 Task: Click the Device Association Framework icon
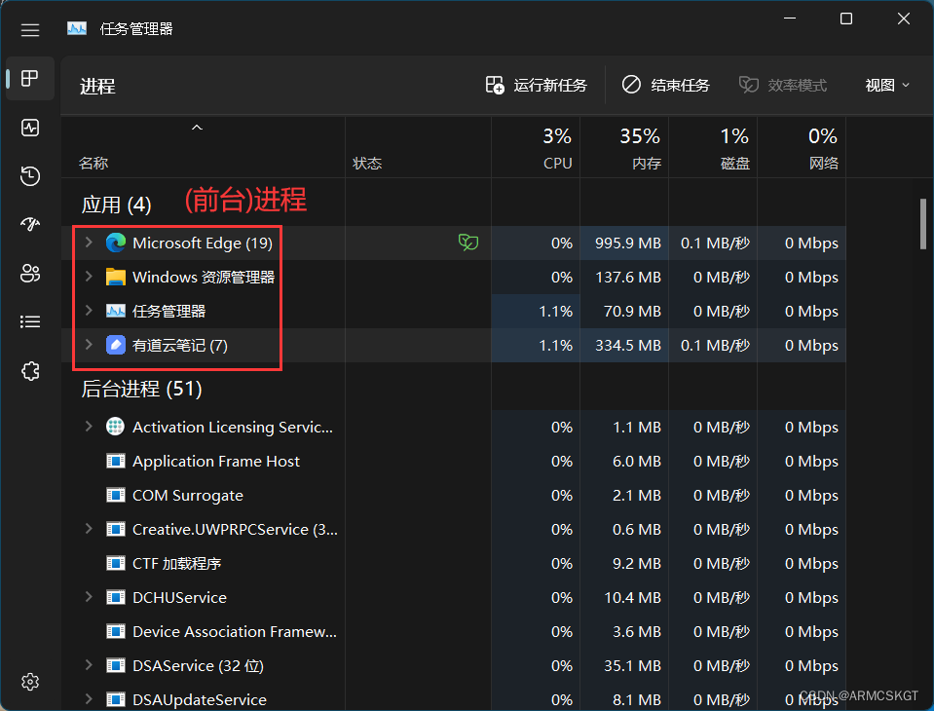[116, 631]
